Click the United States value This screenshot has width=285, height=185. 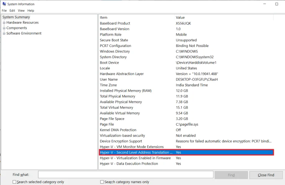point(186,68)
